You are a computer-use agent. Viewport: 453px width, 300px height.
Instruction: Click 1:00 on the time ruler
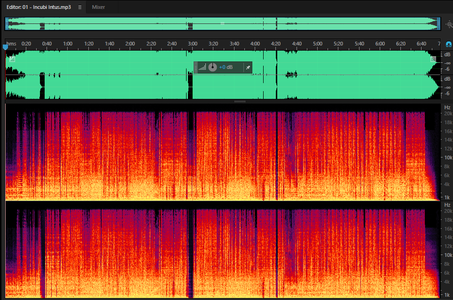(x=68, y=44)
